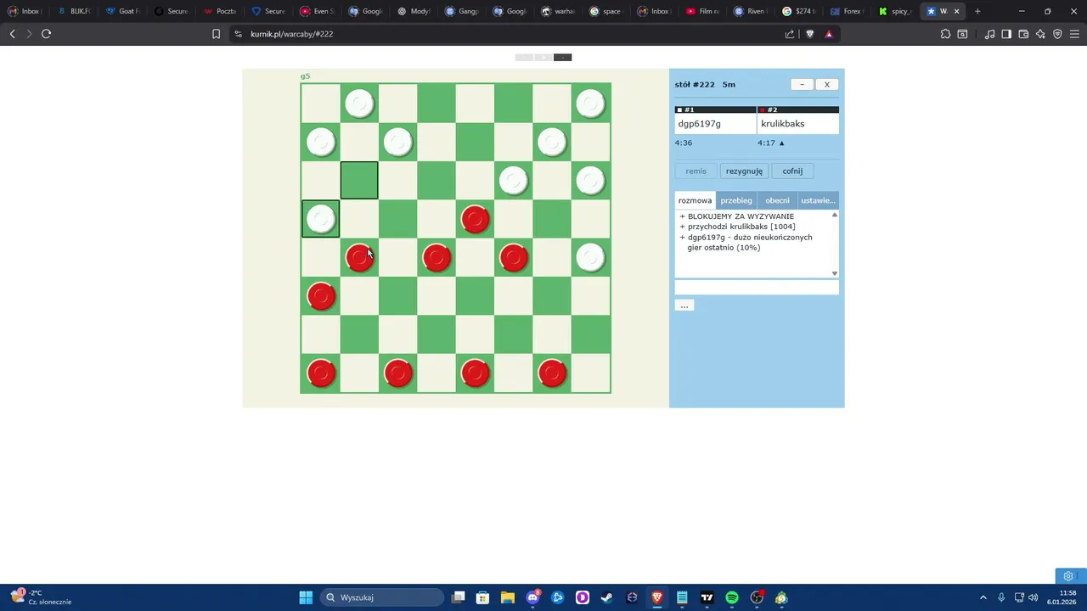Open a new browser tab
This screenshot has width=1087, height=611.
(x=977, y=11)
